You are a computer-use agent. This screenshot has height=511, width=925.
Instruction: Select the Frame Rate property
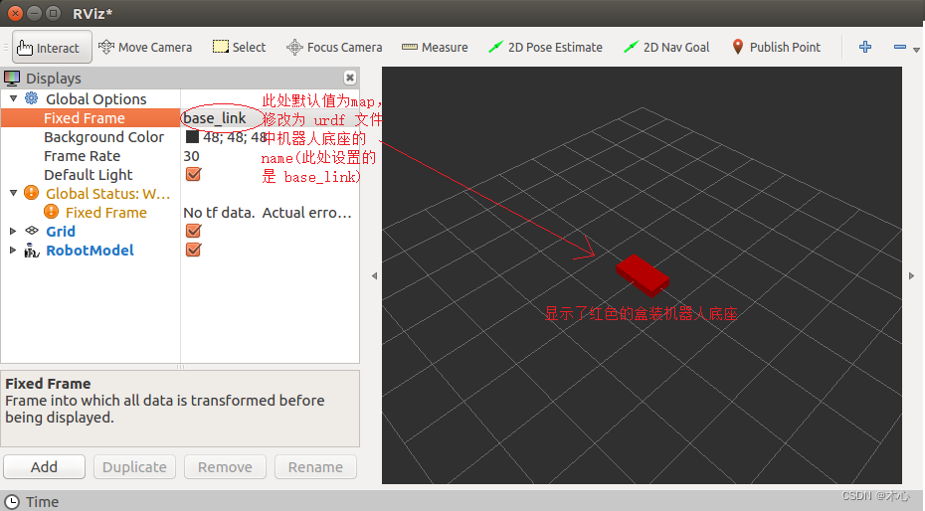[82, 156]
